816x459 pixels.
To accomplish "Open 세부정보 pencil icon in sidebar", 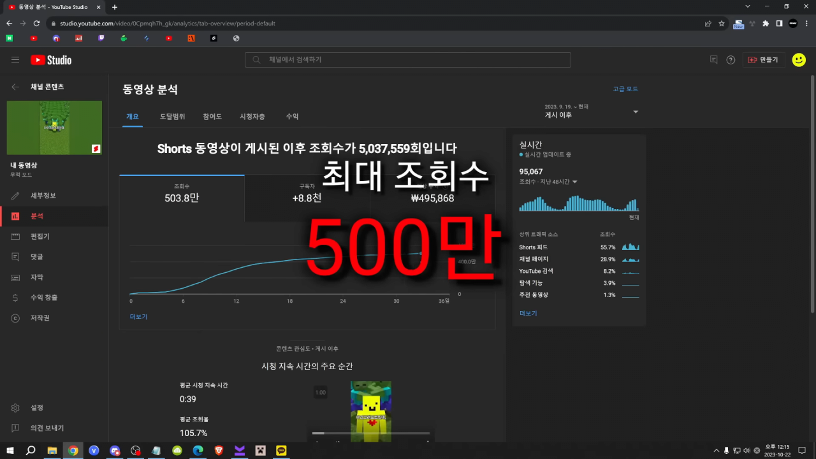I will [x=15, y=196].
